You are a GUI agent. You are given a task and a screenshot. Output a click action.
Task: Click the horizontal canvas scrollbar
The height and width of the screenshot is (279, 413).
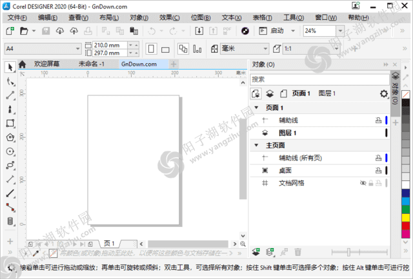(188, 244)
